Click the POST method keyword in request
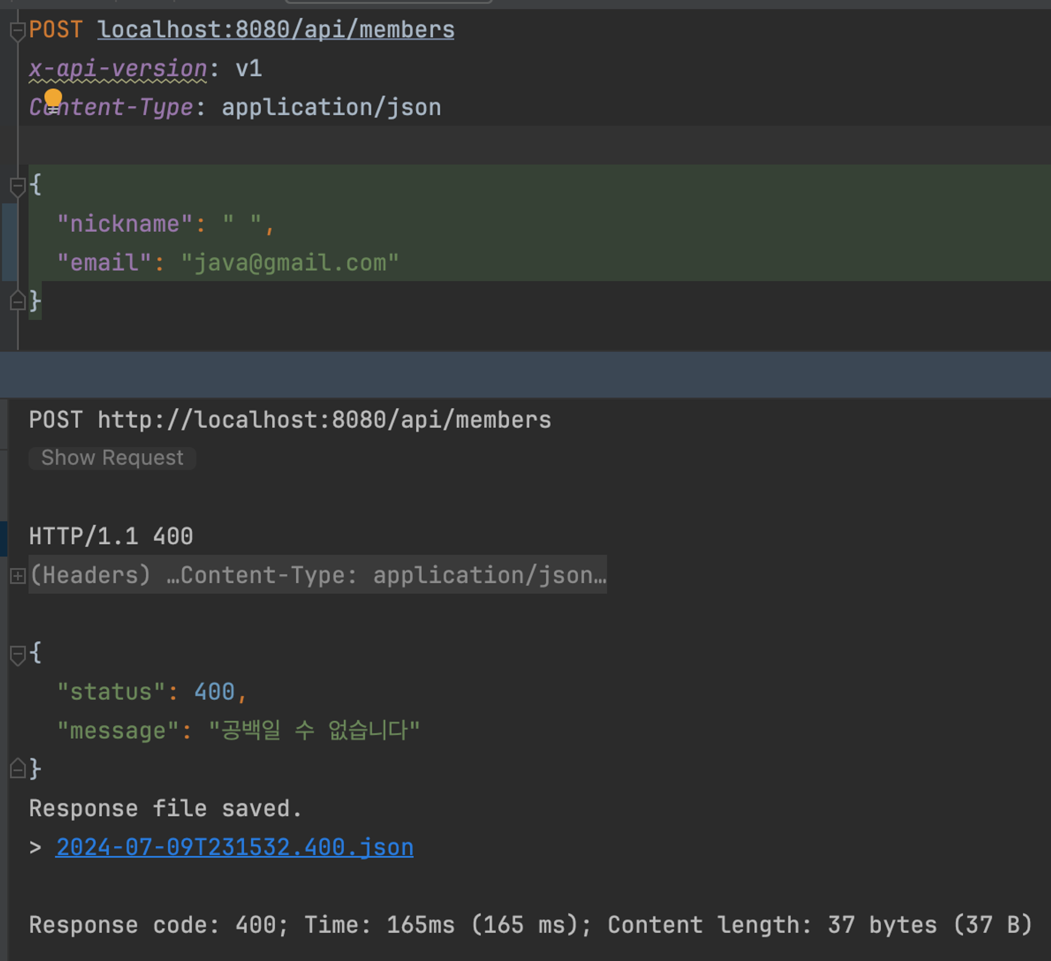The width and height of the screenshot is (1051, 961). point(56,30)
